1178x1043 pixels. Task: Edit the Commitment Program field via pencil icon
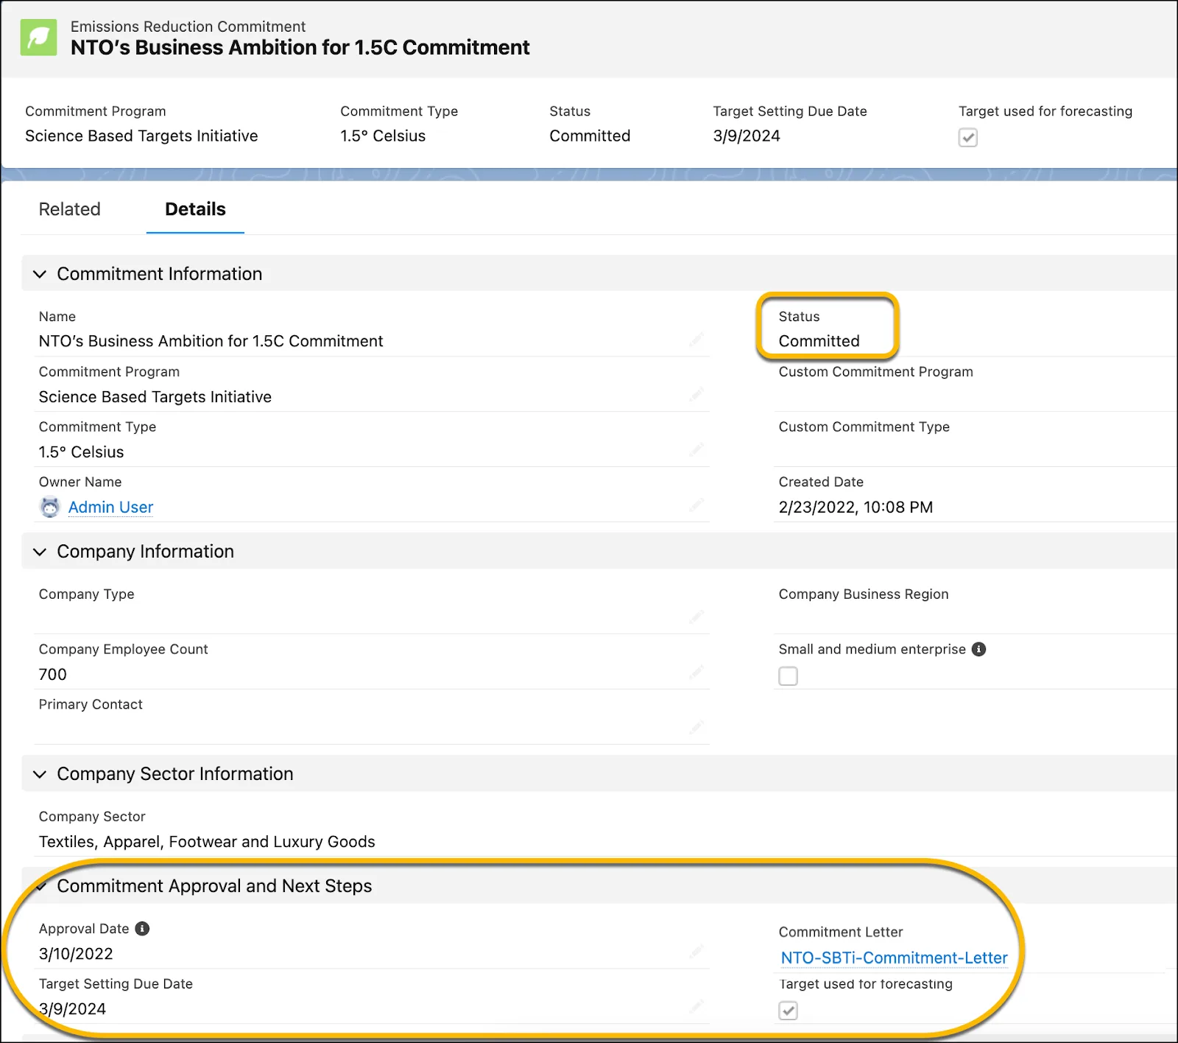point(696,395)
